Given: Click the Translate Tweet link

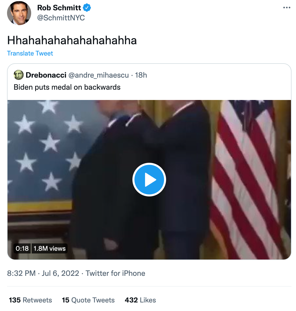Looking at the screenshot, I should [30, 53].
